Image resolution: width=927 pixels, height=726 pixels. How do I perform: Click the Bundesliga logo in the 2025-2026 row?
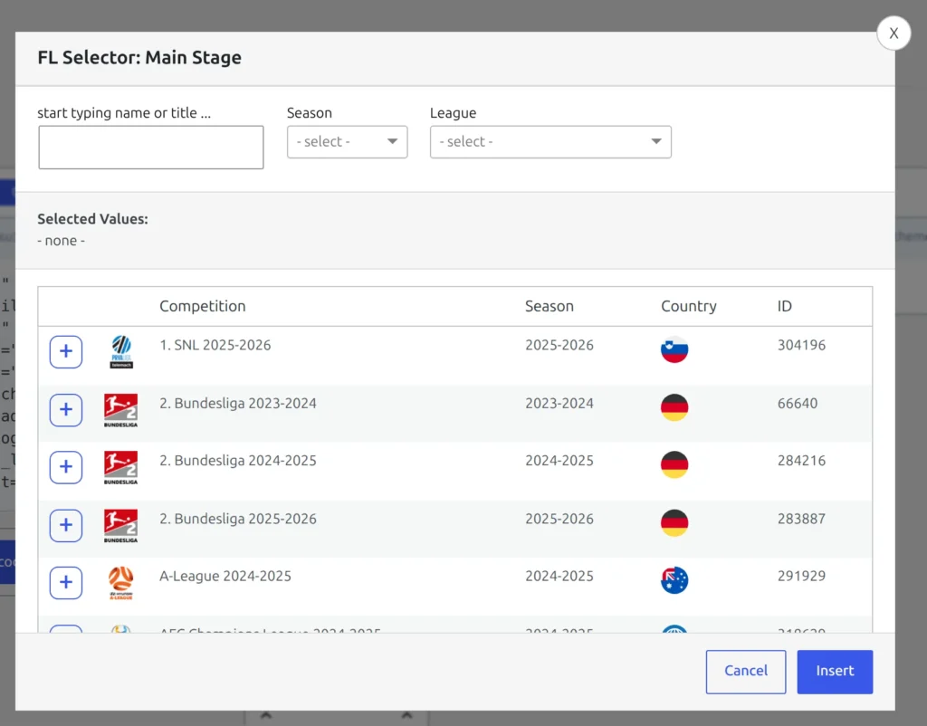pos(120,526)
